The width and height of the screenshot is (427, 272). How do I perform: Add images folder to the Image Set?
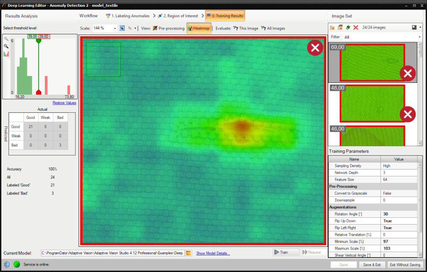[332, 28]
